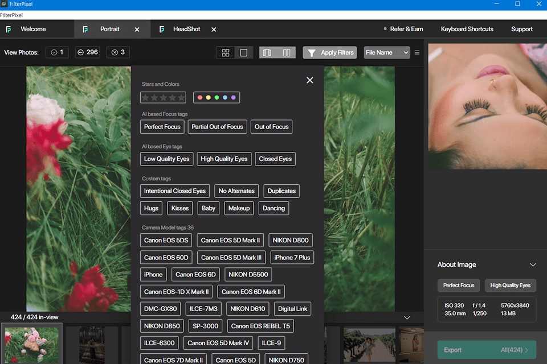547x364 pixels.
Task: Filter by SP-3000 camera tag
Action: click(206, 326)
